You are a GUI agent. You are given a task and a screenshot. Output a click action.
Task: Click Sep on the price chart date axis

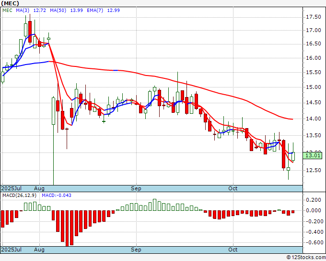[136, 188]
